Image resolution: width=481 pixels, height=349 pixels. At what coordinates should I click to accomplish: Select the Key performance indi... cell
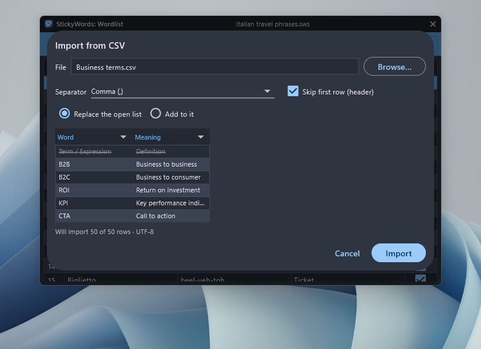click(x=171, y=203)
